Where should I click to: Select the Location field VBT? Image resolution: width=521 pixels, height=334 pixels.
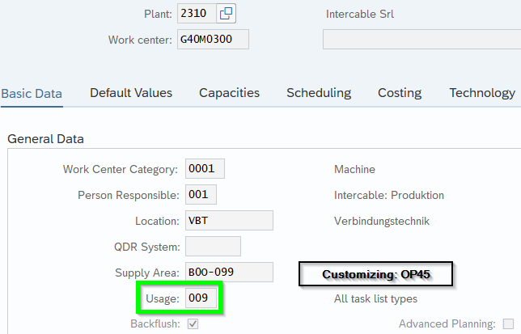click(229, 221)
